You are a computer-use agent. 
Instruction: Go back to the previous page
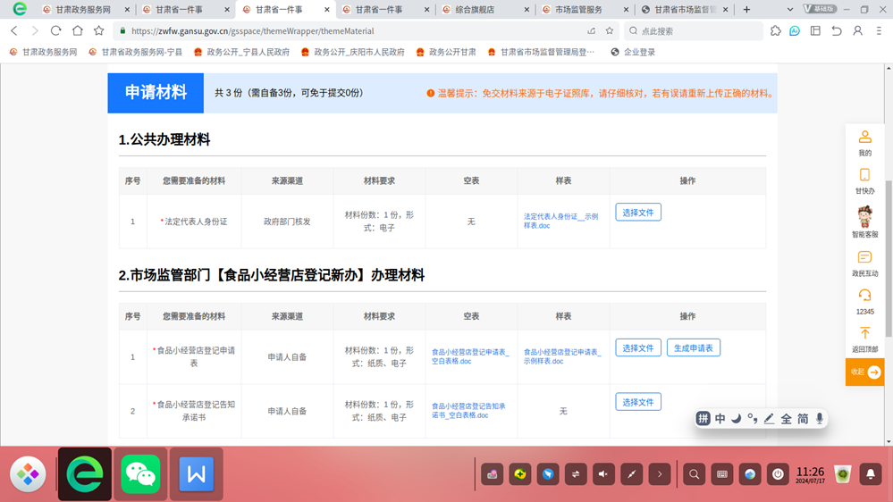tap(14, 30)
